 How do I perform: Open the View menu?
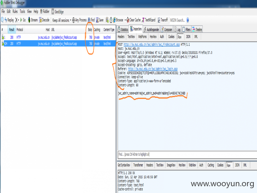point(29,12)
